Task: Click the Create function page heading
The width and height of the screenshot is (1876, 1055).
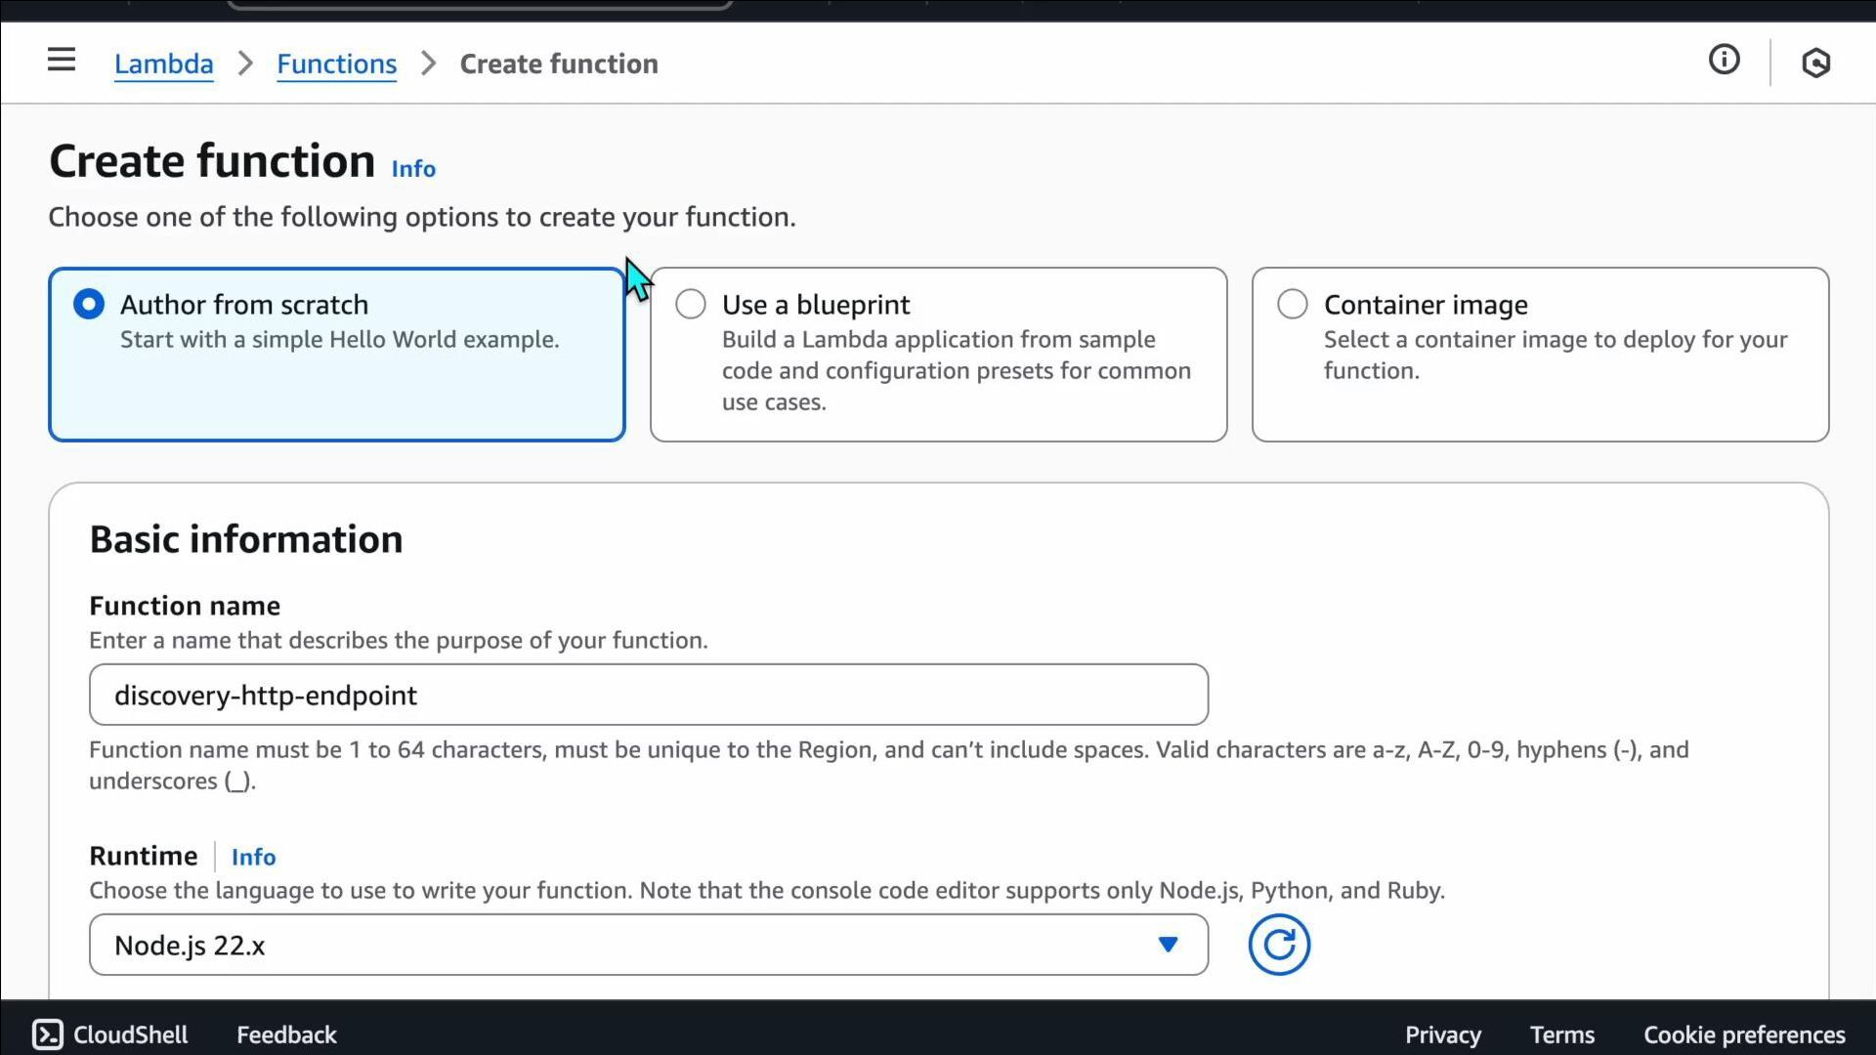Action: (212, 161)
